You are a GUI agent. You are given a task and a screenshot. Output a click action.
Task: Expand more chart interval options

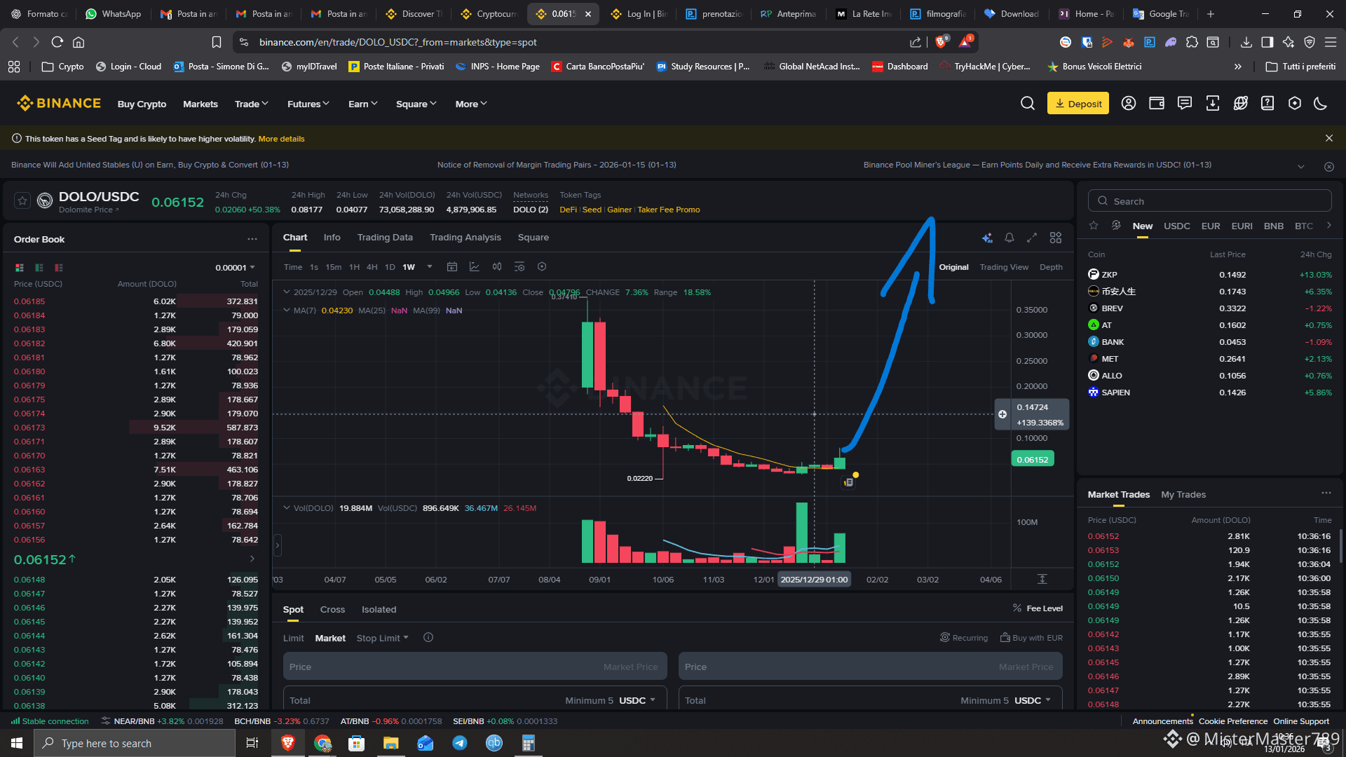coord(430,267)
